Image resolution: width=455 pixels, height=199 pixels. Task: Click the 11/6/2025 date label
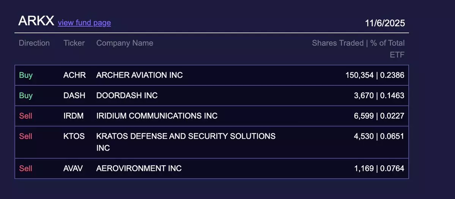[385, 23]
